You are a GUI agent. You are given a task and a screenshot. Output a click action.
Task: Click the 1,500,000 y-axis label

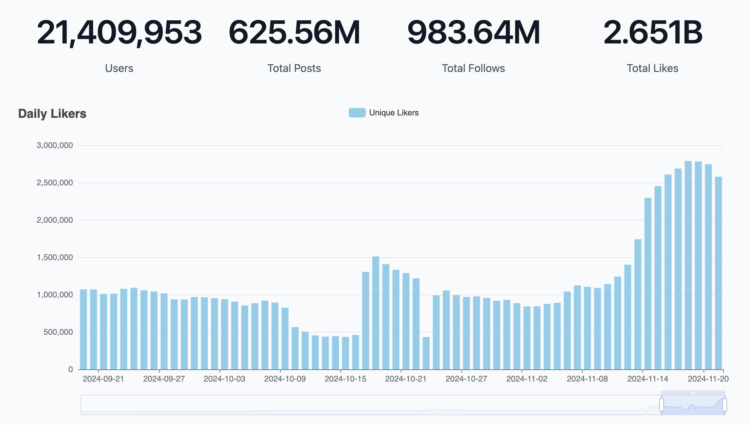55,257
